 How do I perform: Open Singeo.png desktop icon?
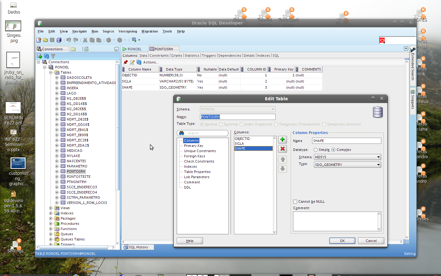tap(13, 32)
